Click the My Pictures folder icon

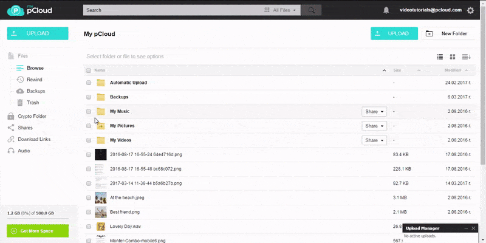coord(101,126)
